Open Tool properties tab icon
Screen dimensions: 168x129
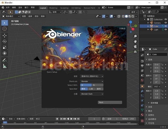coord(142,55)
